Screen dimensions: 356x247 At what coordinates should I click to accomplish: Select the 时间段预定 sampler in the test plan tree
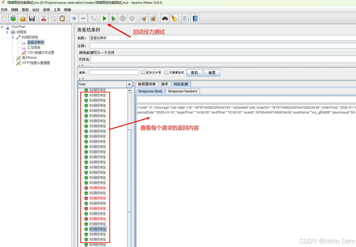click(x=30, y=37)
